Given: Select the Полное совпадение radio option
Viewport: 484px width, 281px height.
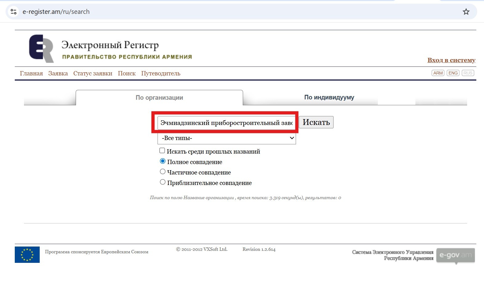Looking at the screenshot, I should (163, 161).
